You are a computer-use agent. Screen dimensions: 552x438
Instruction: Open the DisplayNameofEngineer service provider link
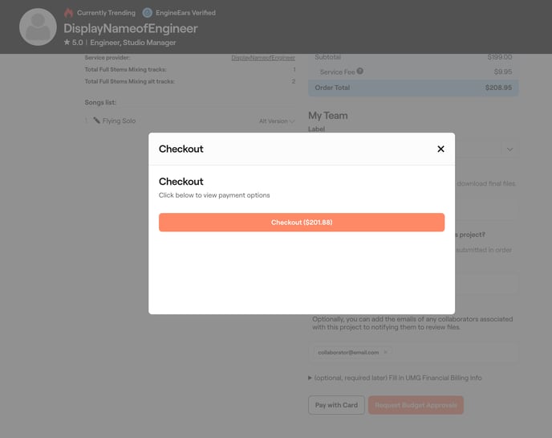pos(263,58)
